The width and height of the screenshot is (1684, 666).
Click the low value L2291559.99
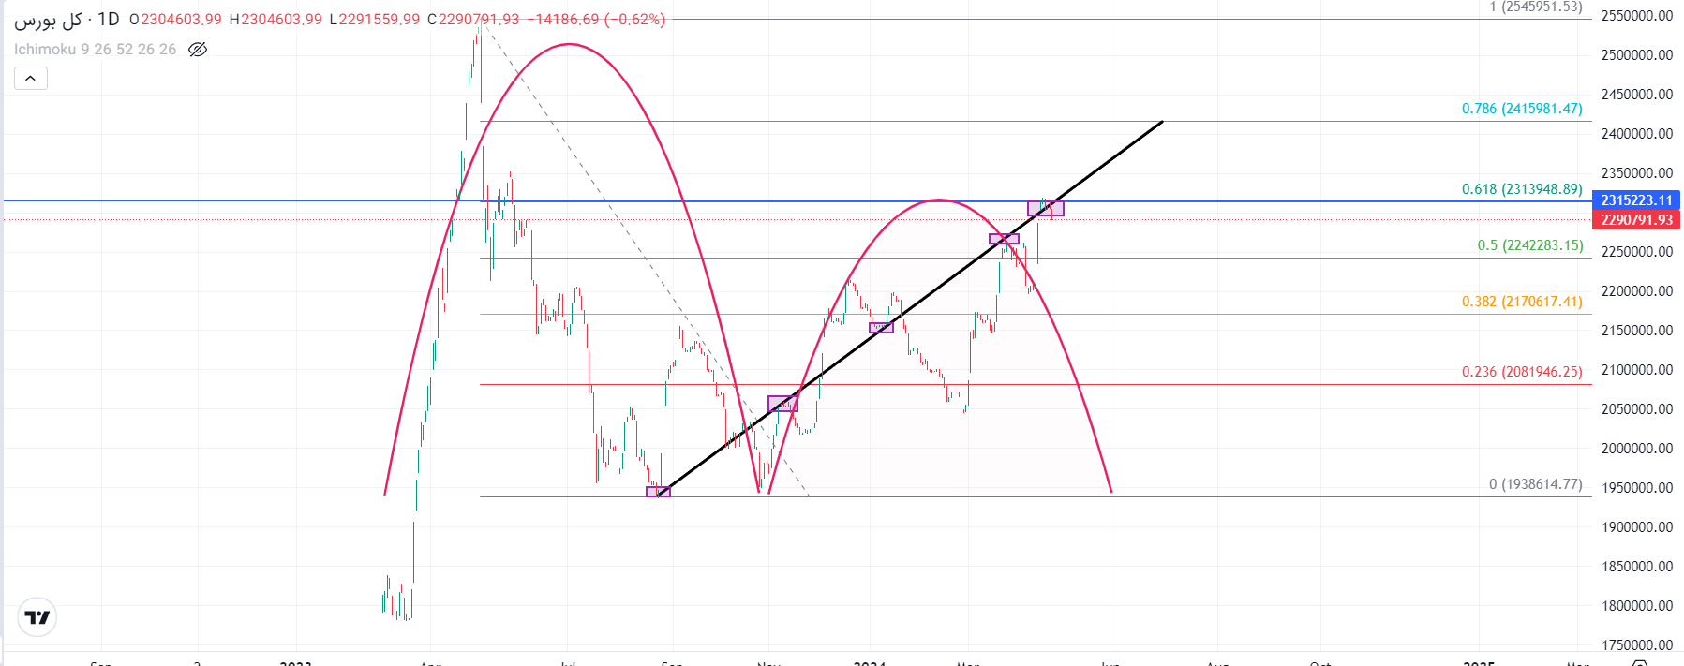pyautogui.click(x=375, y=20)
